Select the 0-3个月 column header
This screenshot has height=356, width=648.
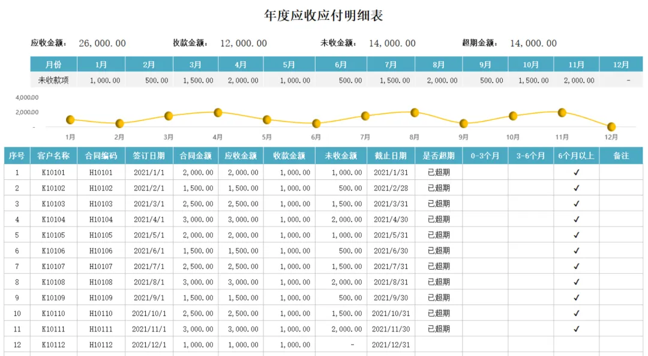pos(485,156)
